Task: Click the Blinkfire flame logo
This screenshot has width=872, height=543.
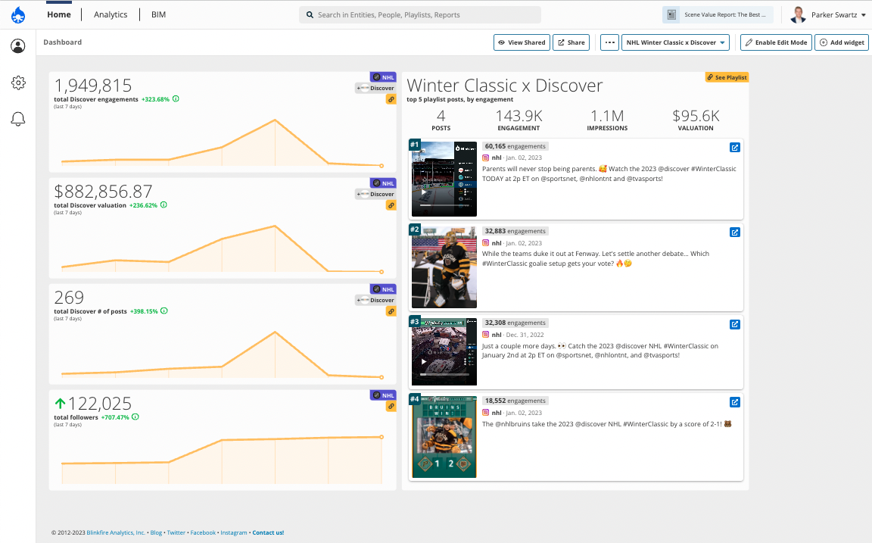Action: click(18, 15)
